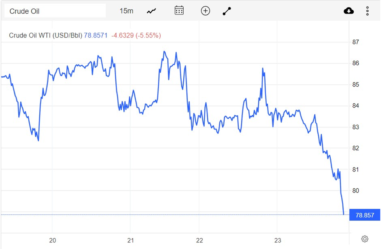Click date label 23 on time axis
381x249 pixels.
[277, 240]
